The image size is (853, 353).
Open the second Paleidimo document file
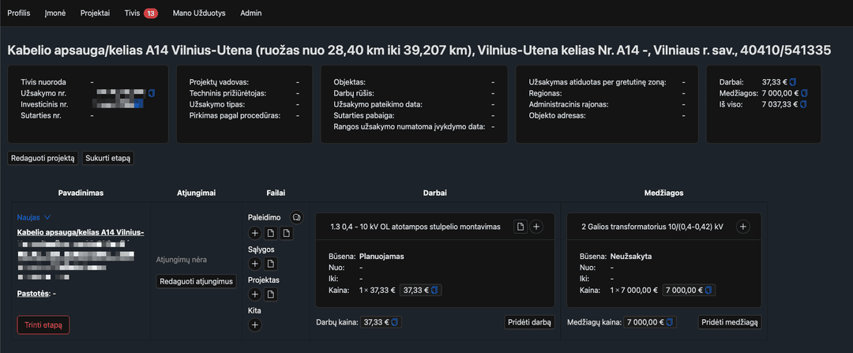tap(287, 234)
